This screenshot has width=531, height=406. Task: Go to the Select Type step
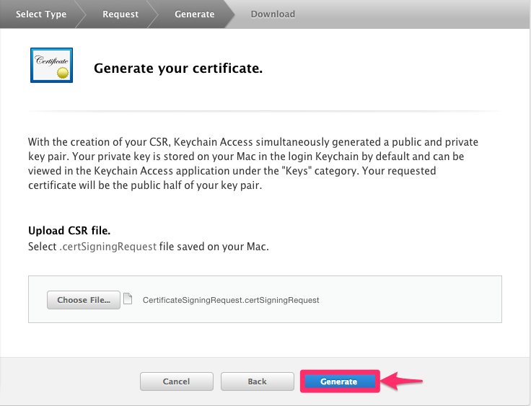pos(40,14)
